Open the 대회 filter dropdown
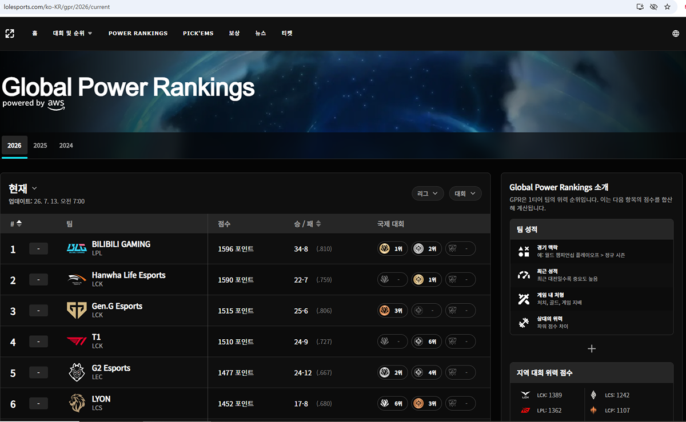The height and width of the screenshot is (422, 686). pyautogui.click(x=465, y=194)
